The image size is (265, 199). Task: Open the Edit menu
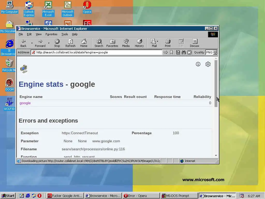[29, 34]
